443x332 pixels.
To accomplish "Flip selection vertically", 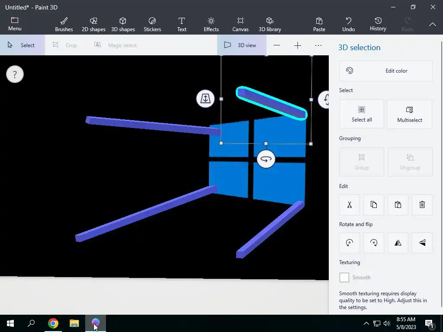I will (422, 243).
